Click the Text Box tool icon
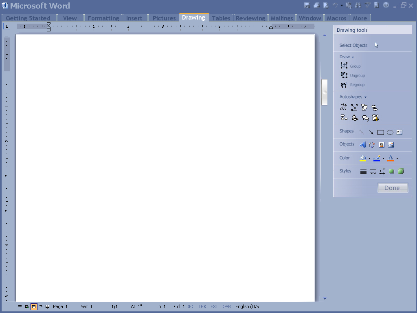Image resolution: width=417 pixels, height=313 pixels. click(399, 132)
